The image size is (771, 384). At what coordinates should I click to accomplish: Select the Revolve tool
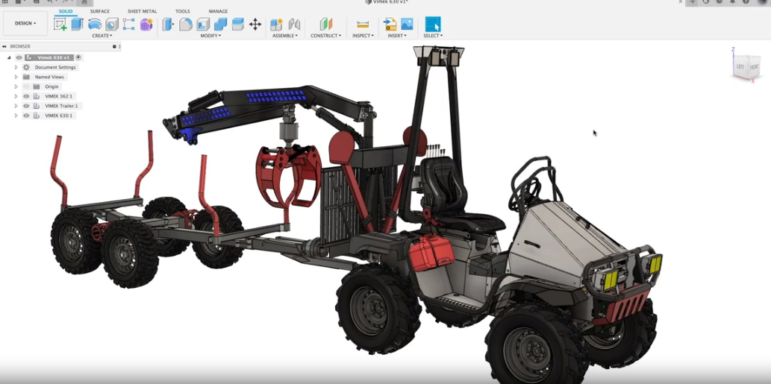coord(94,24)
